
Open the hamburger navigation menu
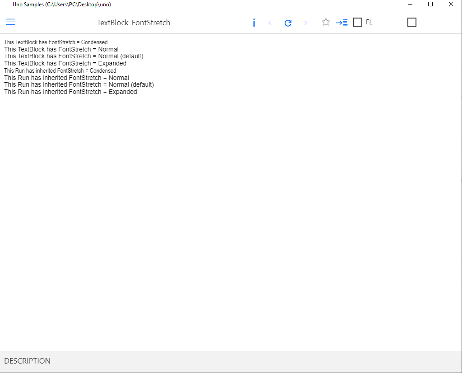[x=10, y=22]
